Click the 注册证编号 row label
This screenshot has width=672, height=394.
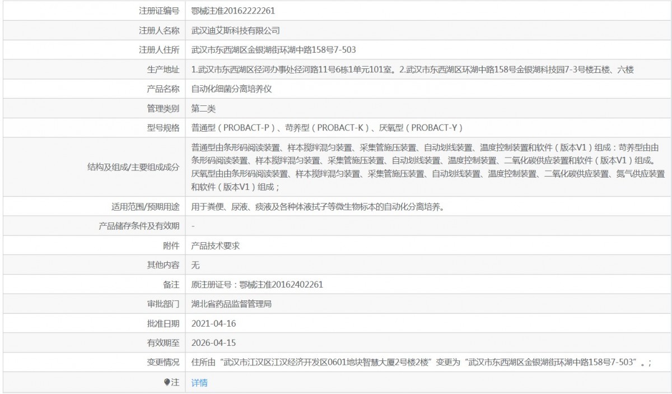tap(159, 11)
